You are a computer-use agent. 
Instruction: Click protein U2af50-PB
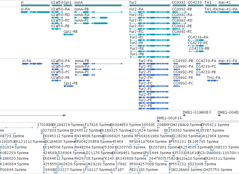coord(56,81)
